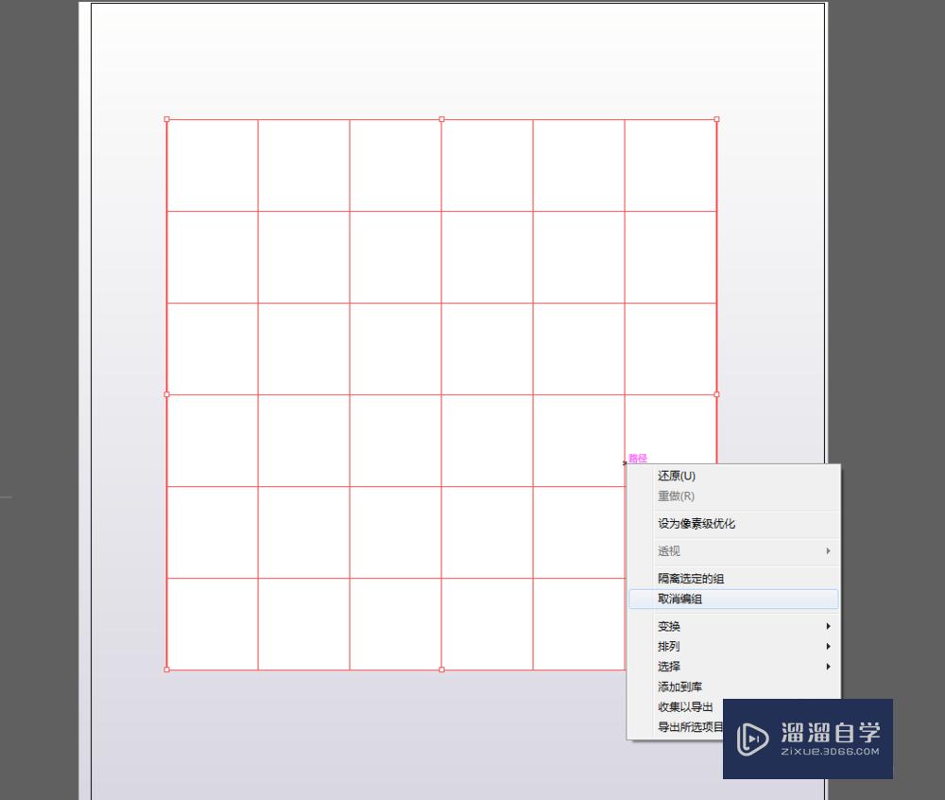Viewport: 945px width, 800px height.
Task: 选中网格左上角的锚点手柄
Action: click(x=167, y=120)
